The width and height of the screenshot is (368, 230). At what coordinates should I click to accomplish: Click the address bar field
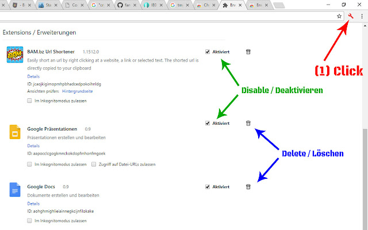pyautogui.click(x=167, y=16)
